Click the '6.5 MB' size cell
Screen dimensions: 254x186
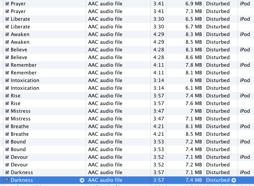(193, 19)
